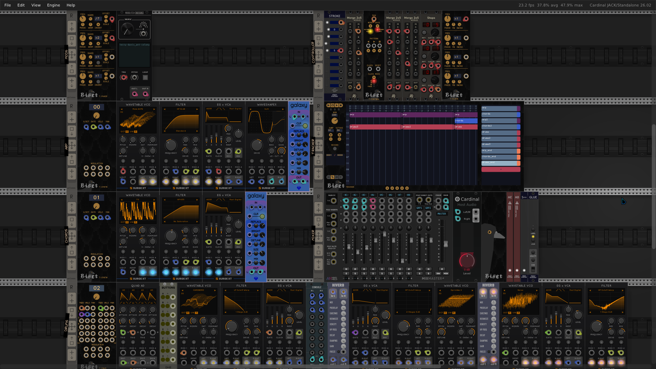The height and width of the screenshot is (369, 656).
Task: Mute mixer channel -04-
Action: (x=373, y=269)
